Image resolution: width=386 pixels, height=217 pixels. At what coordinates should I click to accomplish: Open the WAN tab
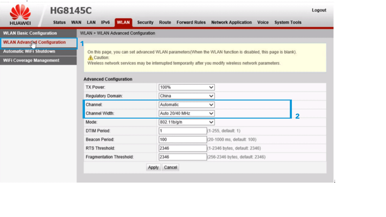point(76,22)
